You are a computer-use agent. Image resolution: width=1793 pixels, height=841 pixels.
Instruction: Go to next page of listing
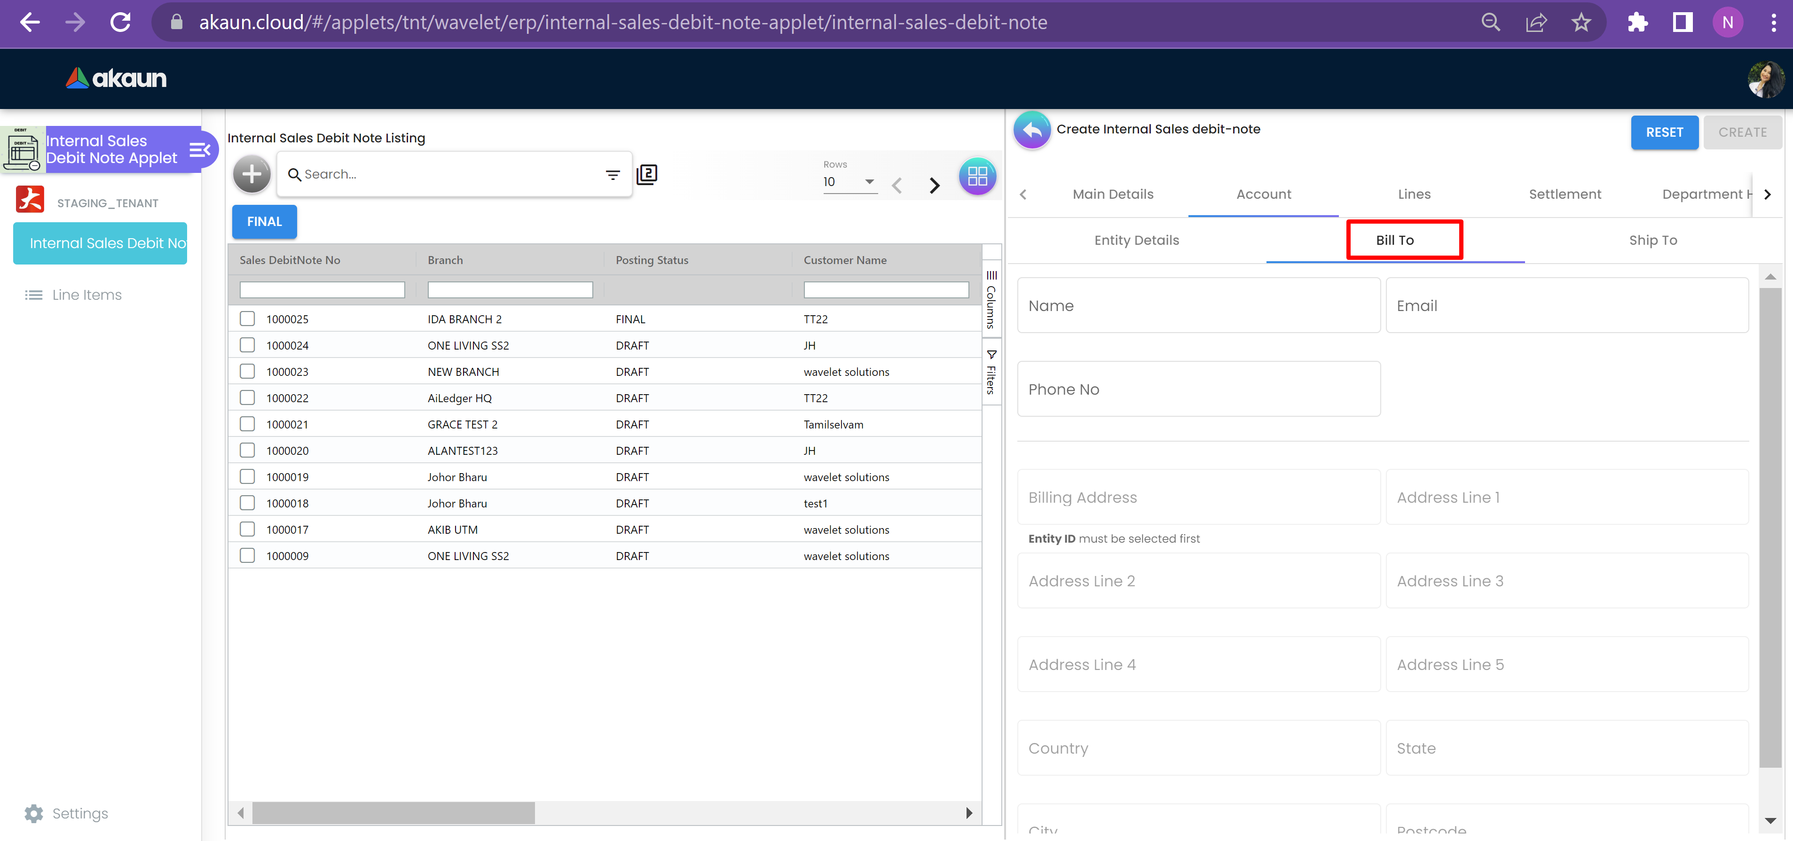click(x=934, y=185)
